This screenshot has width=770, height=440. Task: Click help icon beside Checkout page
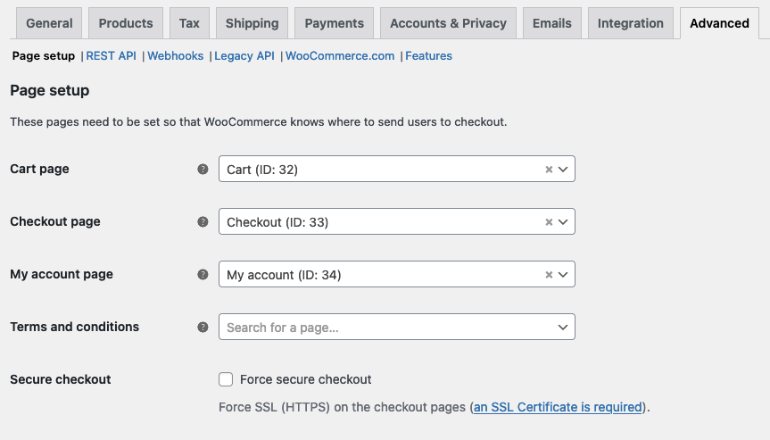203,221
